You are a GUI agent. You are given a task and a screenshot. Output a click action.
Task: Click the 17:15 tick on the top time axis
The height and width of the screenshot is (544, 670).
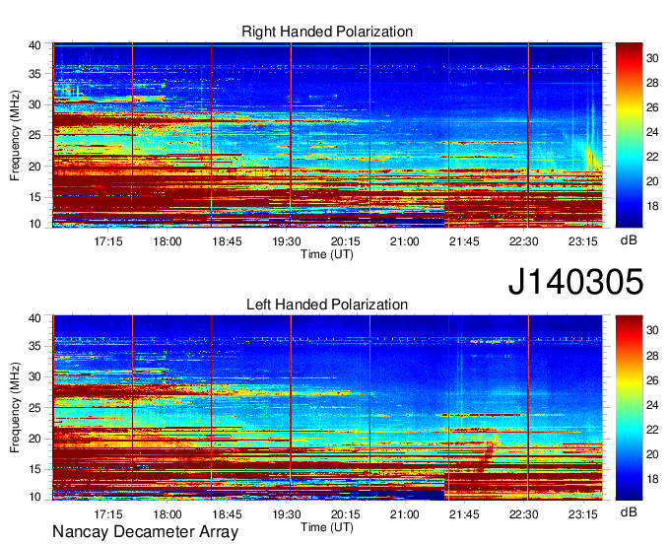pyautogui.click(x=107, y=241)
